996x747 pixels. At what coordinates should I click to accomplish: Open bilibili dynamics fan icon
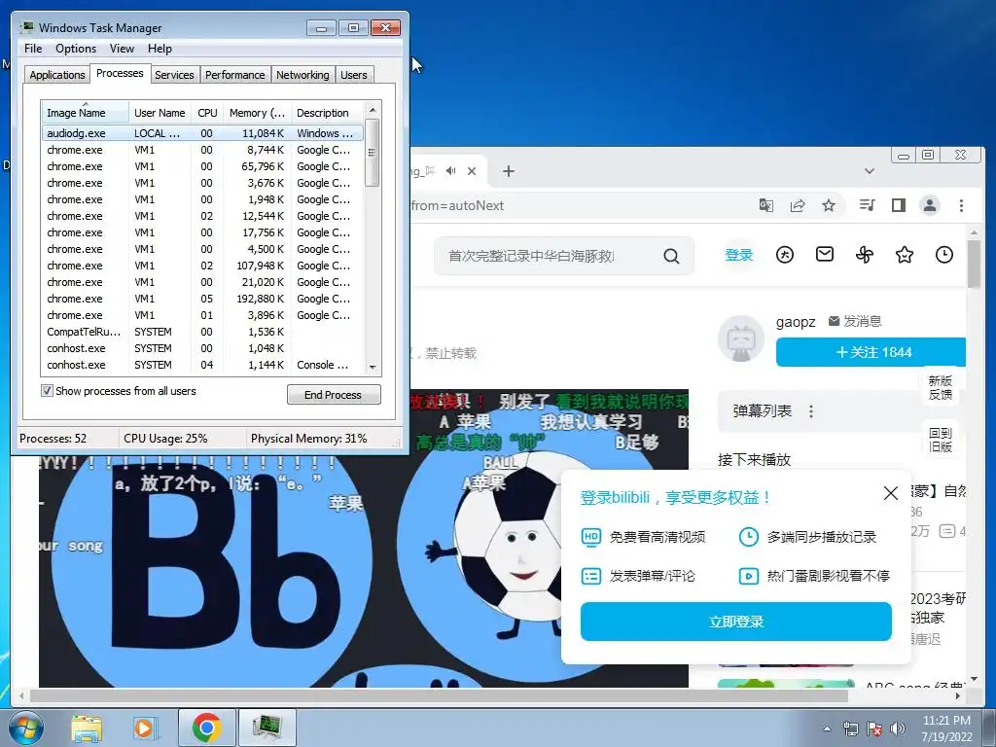(865, 256)
